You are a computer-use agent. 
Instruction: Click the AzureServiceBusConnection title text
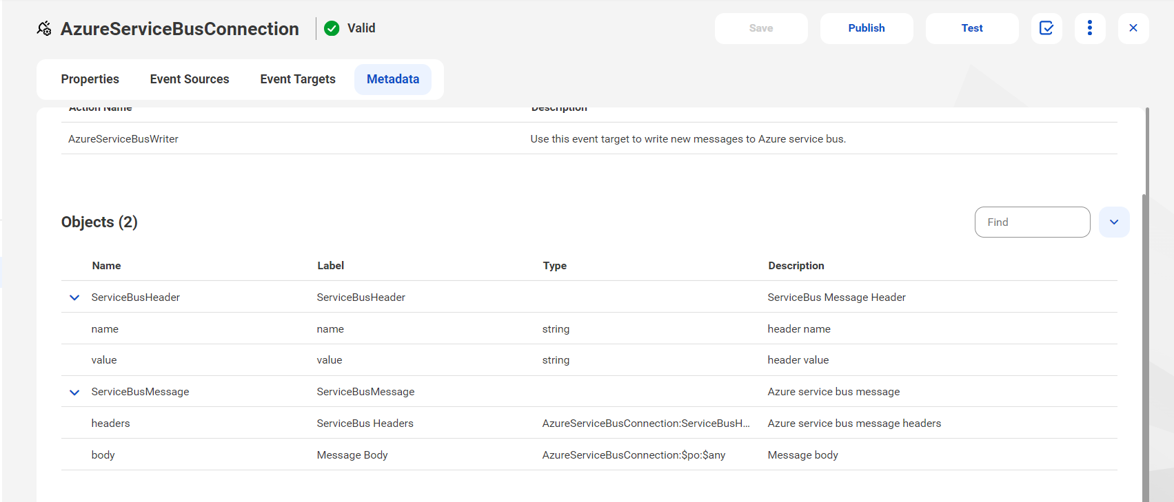180,29
